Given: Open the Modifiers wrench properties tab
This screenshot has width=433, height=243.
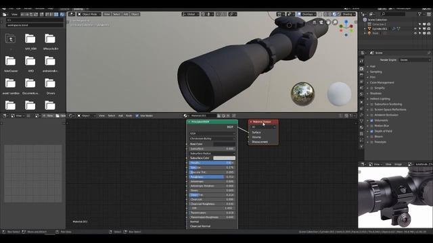Looking at the screenshot, I should [x=361, y=115].
